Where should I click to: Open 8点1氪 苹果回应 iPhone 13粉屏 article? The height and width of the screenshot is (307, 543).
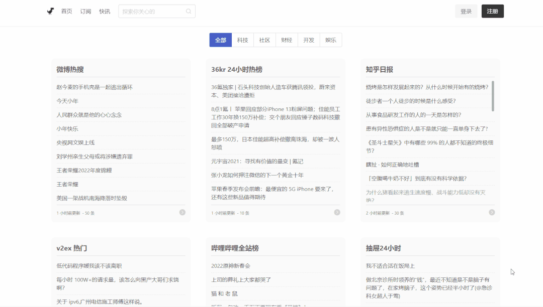click(x=276, y=117)
